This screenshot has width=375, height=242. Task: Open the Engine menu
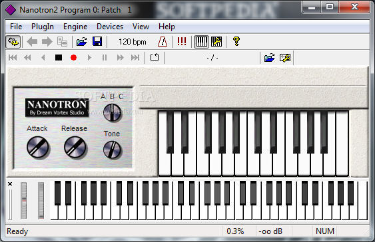point(75,27)
